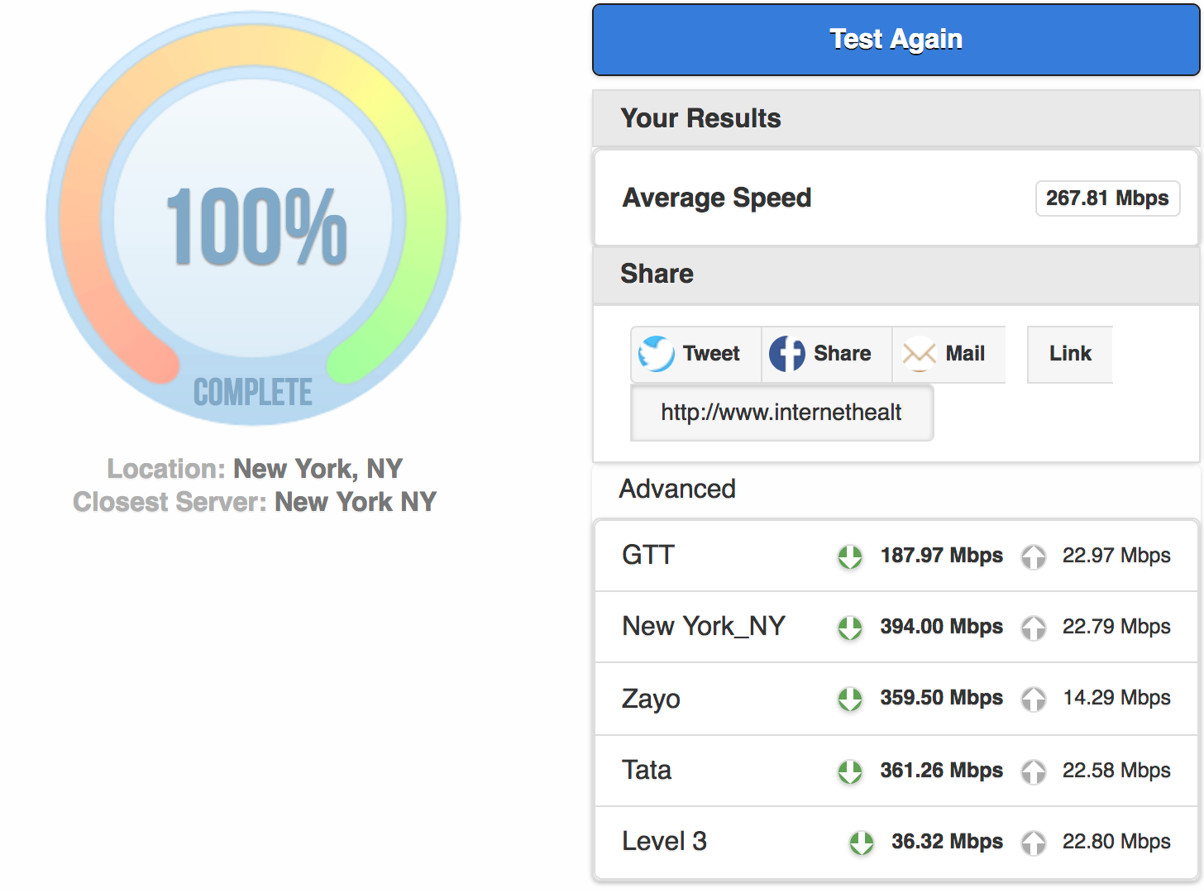Click the GTT download arrow icon
Image resolution: width=1204 pixels, height=893 pixels.
coord(849,556)
